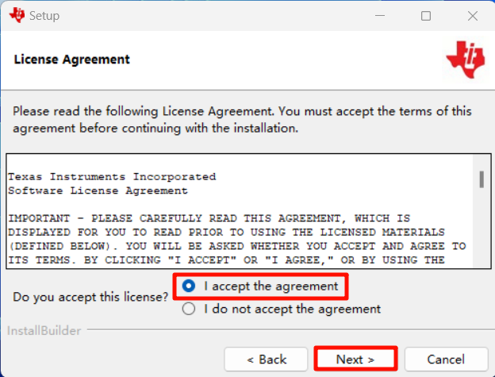Minimize the Setup window
Image resolution: width=495 pixels, height=377 pixels.
pyautogui.click(x=381, y=16)
